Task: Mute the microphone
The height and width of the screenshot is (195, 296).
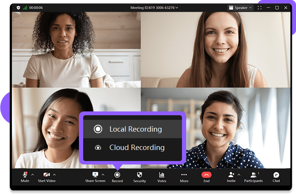Action: [25, 177]
